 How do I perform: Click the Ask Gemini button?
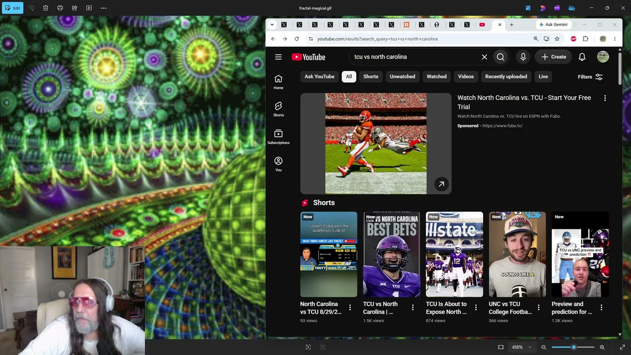(553, 25)
